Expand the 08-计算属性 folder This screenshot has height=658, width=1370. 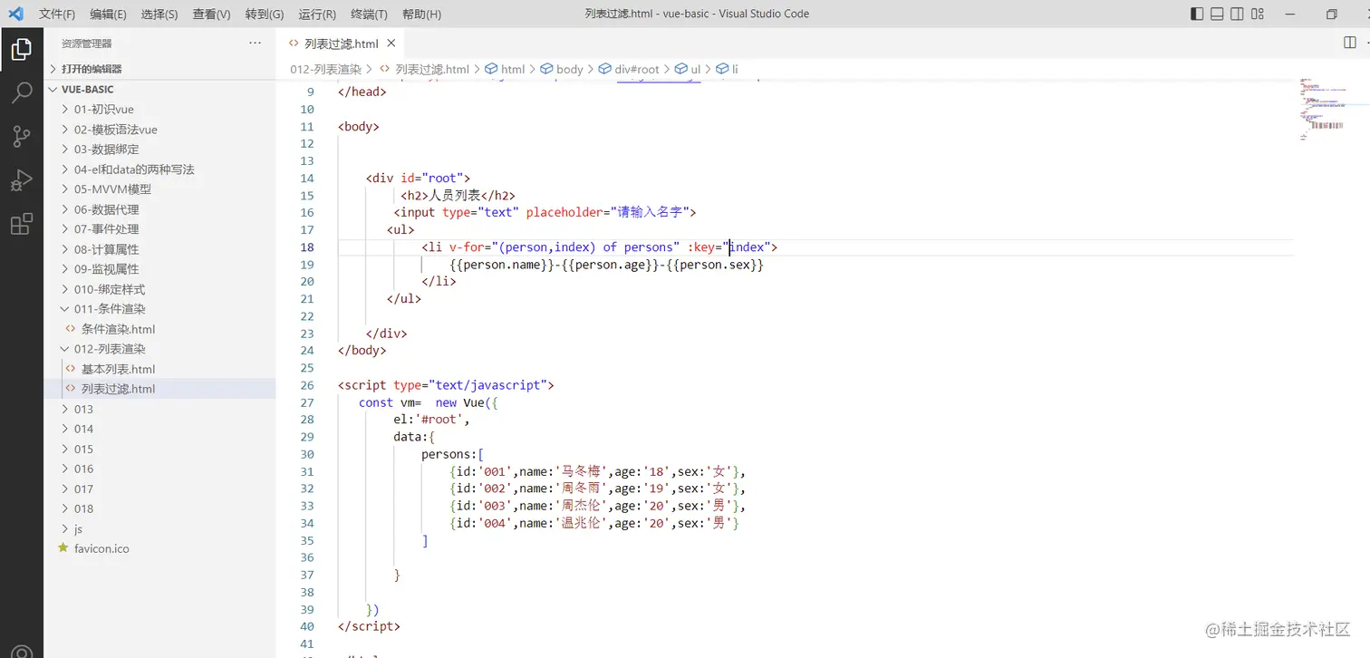coord(159,249)
